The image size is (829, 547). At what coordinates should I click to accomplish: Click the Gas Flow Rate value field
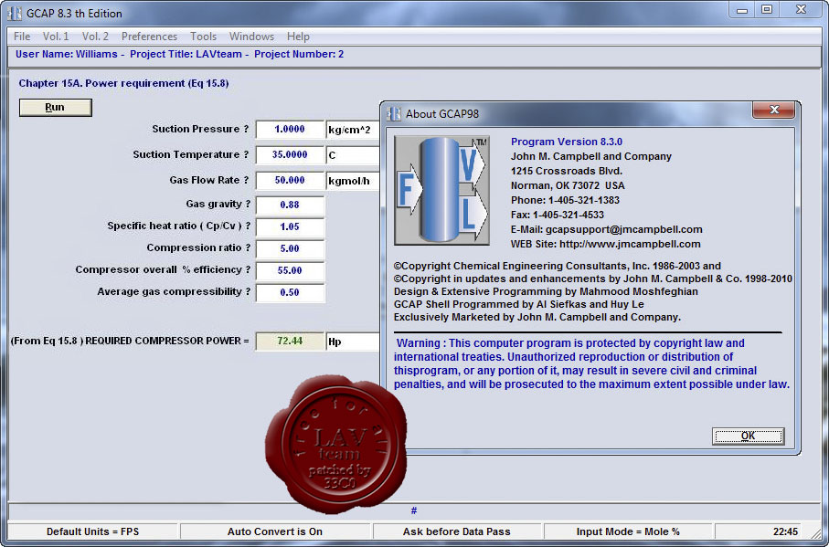click(x=290, y=181)
